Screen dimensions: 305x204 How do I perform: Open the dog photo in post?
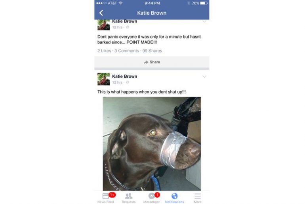click(152, 144)
